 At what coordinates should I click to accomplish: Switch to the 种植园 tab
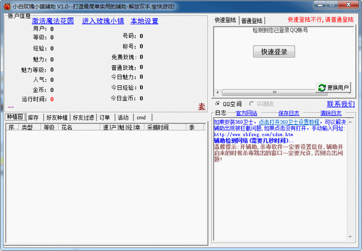pyautogui.click(x=15, y=117)
